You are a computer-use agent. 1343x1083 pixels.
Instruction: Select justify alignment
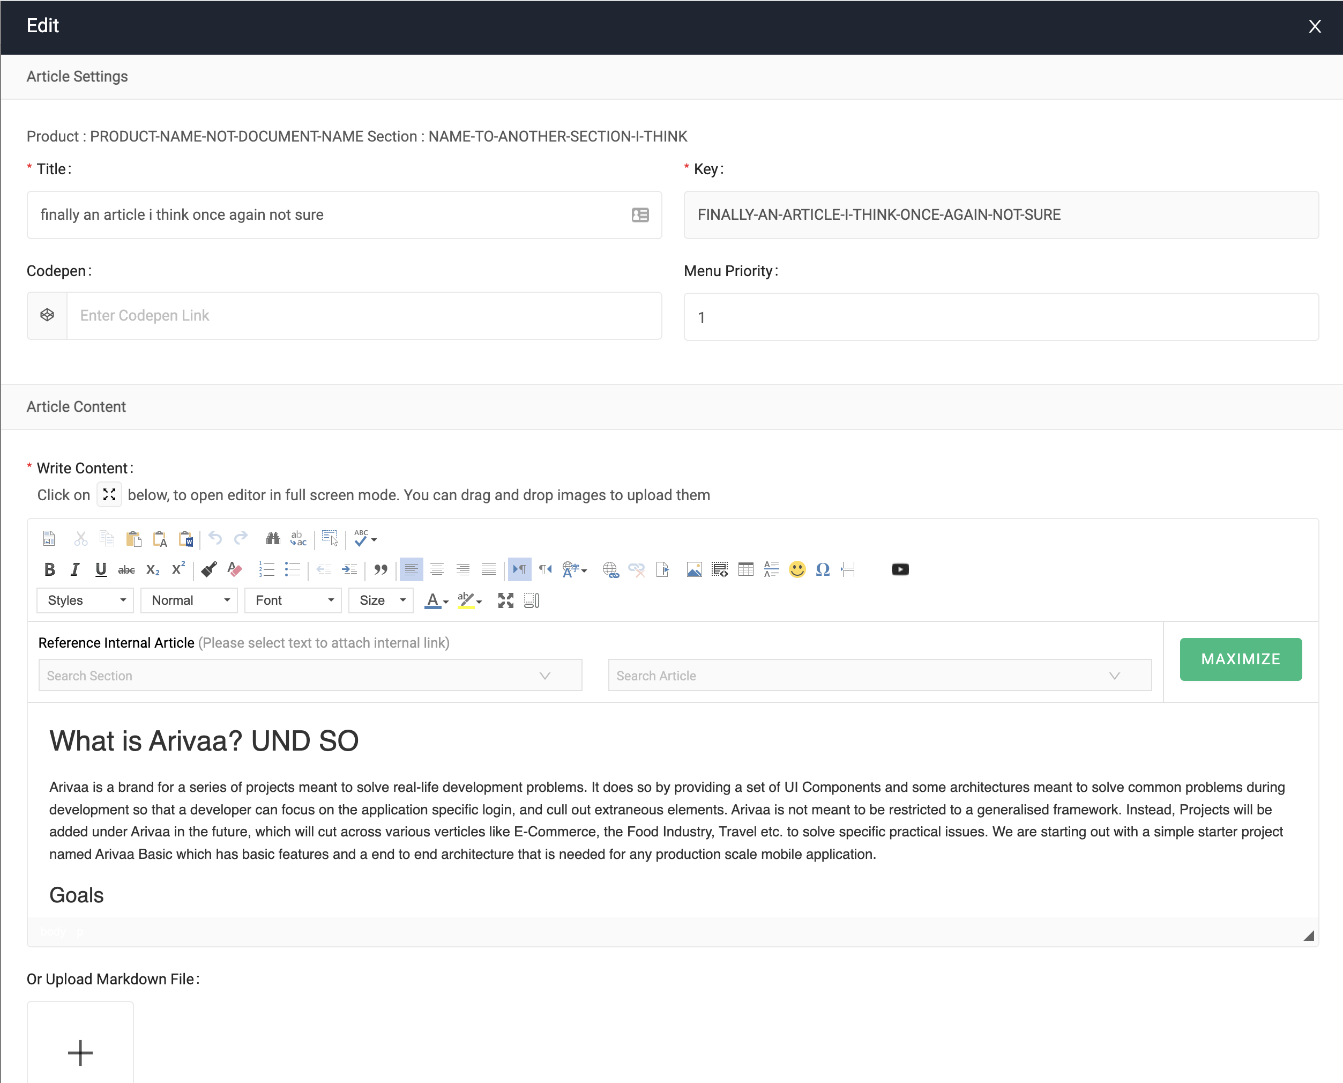tap(489, 569)
